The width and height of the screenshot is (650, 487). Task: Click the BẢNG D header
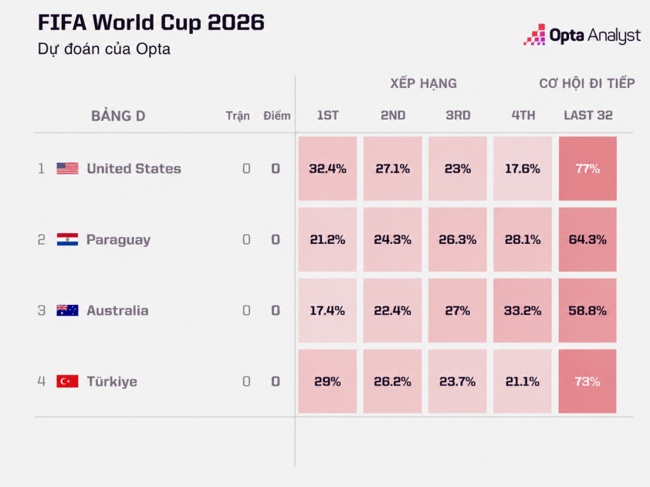pyautogui.click(x=118, y=116)
